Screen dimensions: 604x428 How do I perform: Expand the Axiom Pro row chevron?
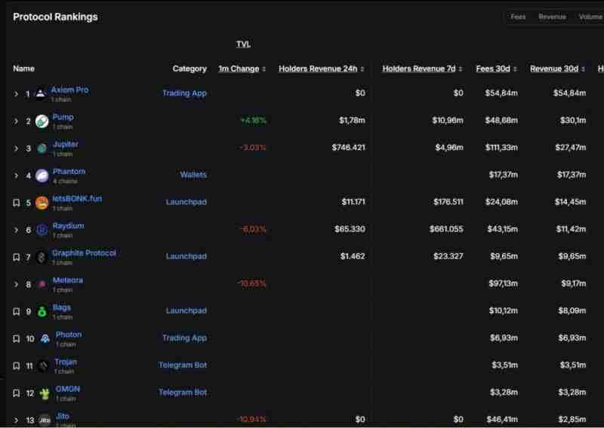pyautogui.click(x=17, y=94)
